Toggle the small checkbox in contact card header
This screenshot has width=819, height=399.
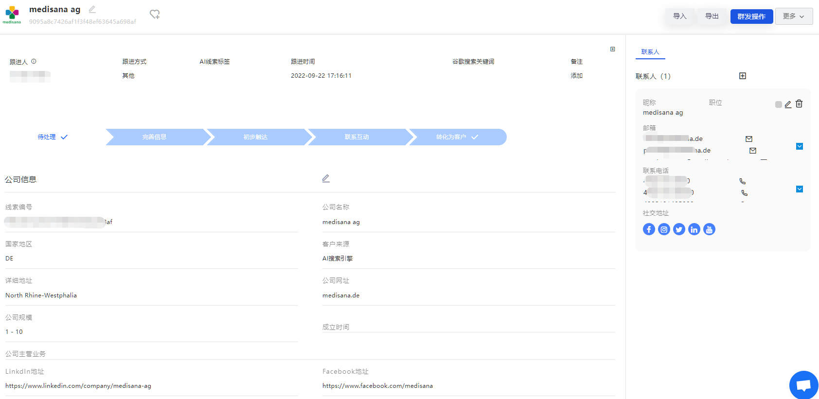(x=779, y=104)
